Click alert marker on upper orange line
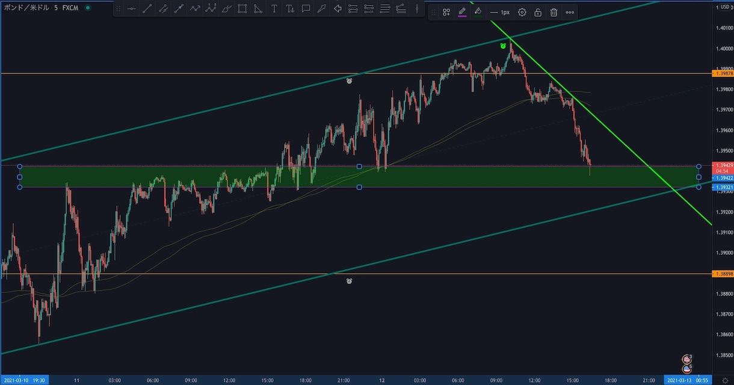734x385 pixels. [349, 80]
